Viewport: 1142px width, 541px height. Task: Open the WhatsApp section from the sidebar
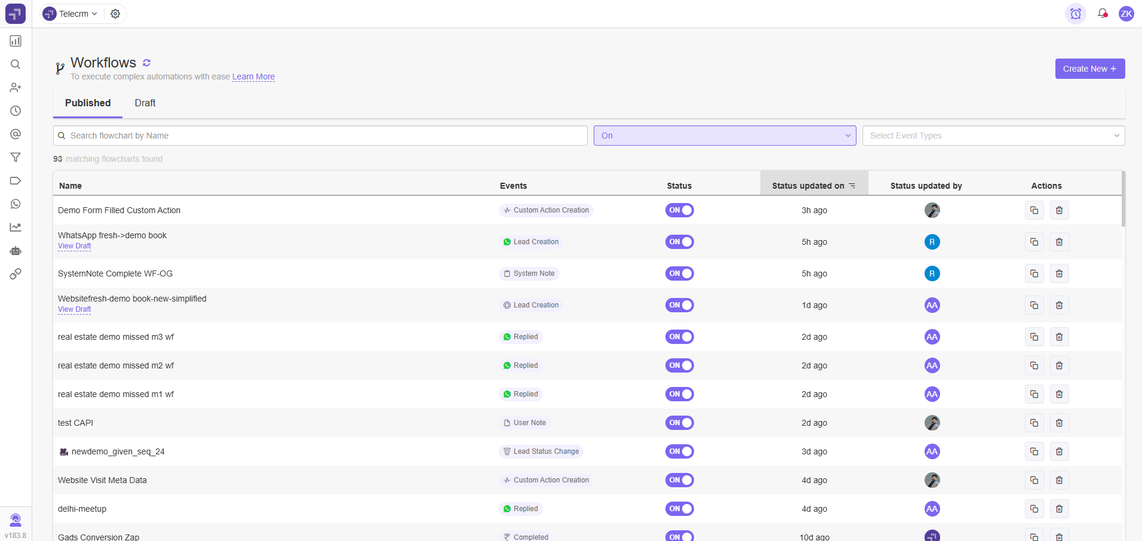click(16, 204)
